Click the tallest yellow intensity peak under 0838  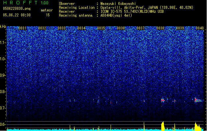(163, 126)
